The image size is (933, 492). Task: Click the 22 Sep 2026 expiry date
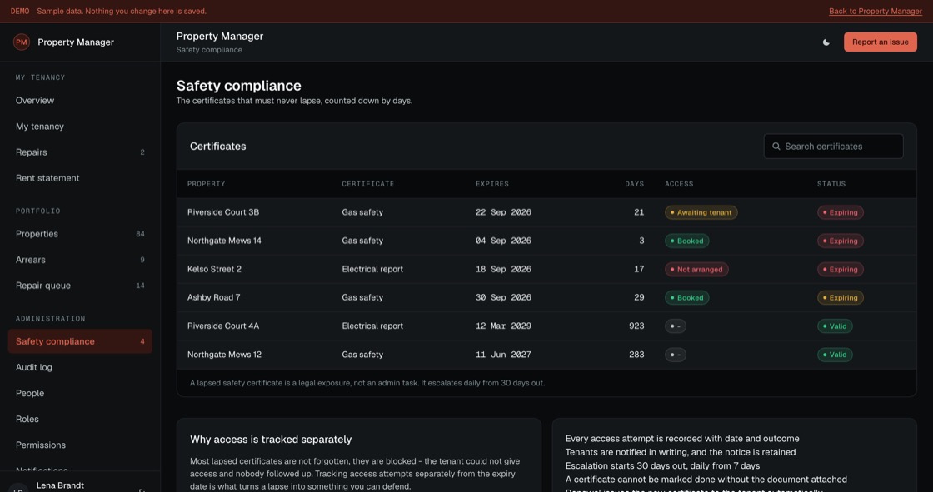coord(503,212)
